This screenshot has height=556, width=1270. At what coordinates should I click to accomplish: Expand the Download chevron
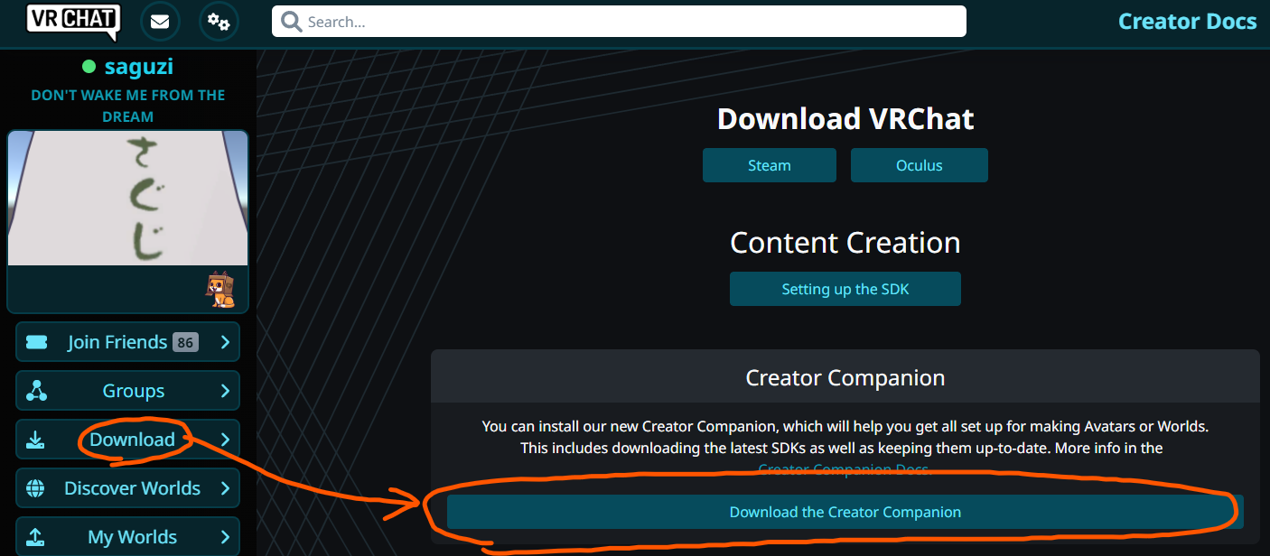225,440
